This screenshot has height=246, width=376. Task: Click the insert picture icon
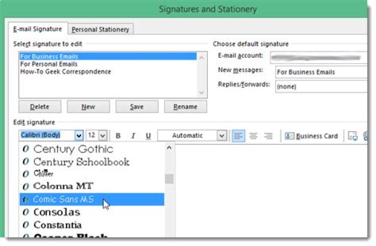pos(352,136)
